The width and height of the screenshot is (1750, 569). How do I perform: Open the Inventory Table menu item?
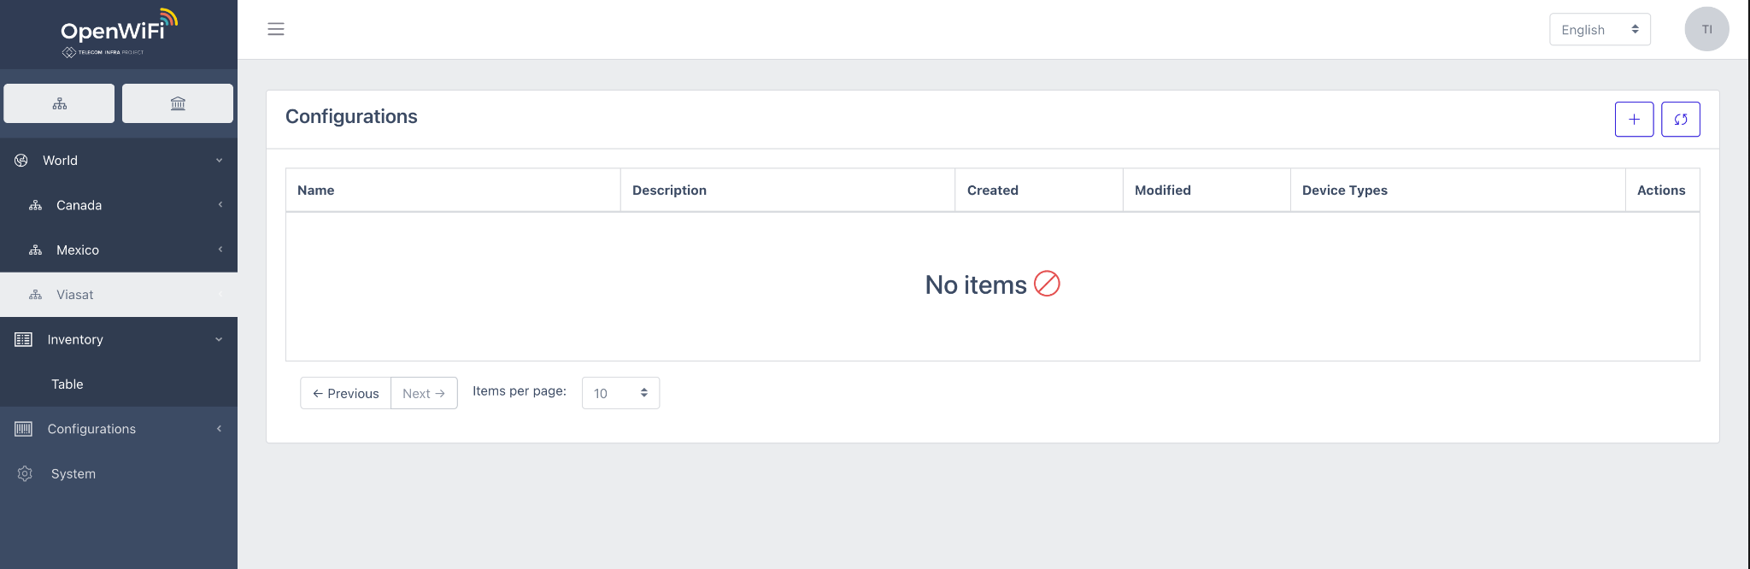tap(68, 384)
